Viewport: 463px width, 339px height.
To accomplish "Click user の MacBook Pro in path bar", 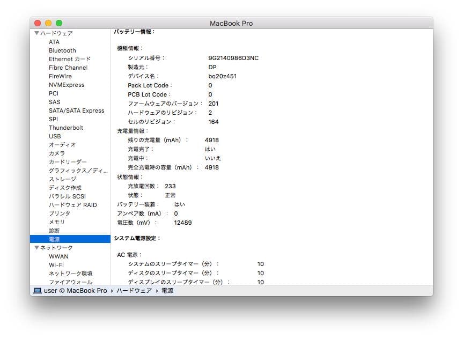I will (75, 291).
